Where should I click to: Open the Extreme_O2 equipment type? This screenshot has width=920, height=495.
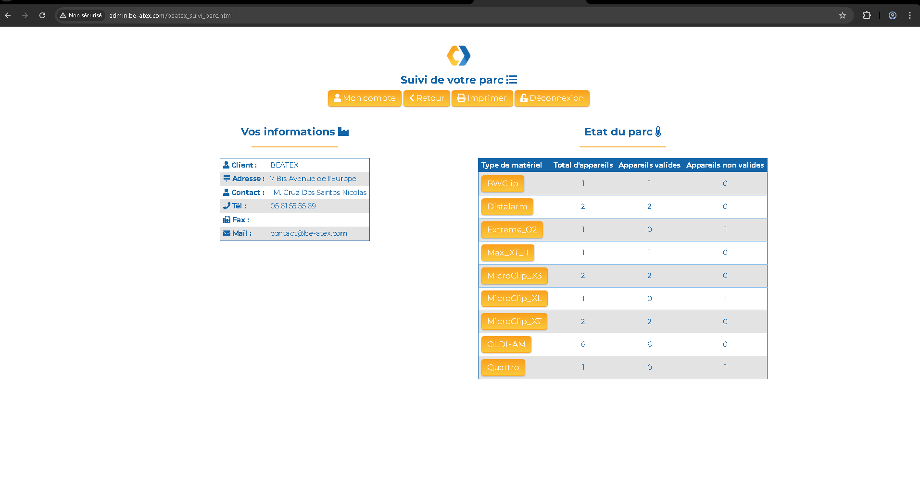pyautogui.click(x=512, y=229)
